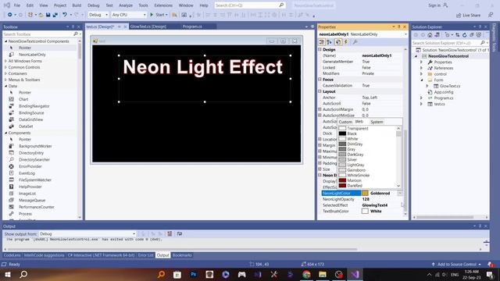Expand All Windows Forms in Toolbox
Viewport: 500px width, 281px height.
tap(5, 61)
